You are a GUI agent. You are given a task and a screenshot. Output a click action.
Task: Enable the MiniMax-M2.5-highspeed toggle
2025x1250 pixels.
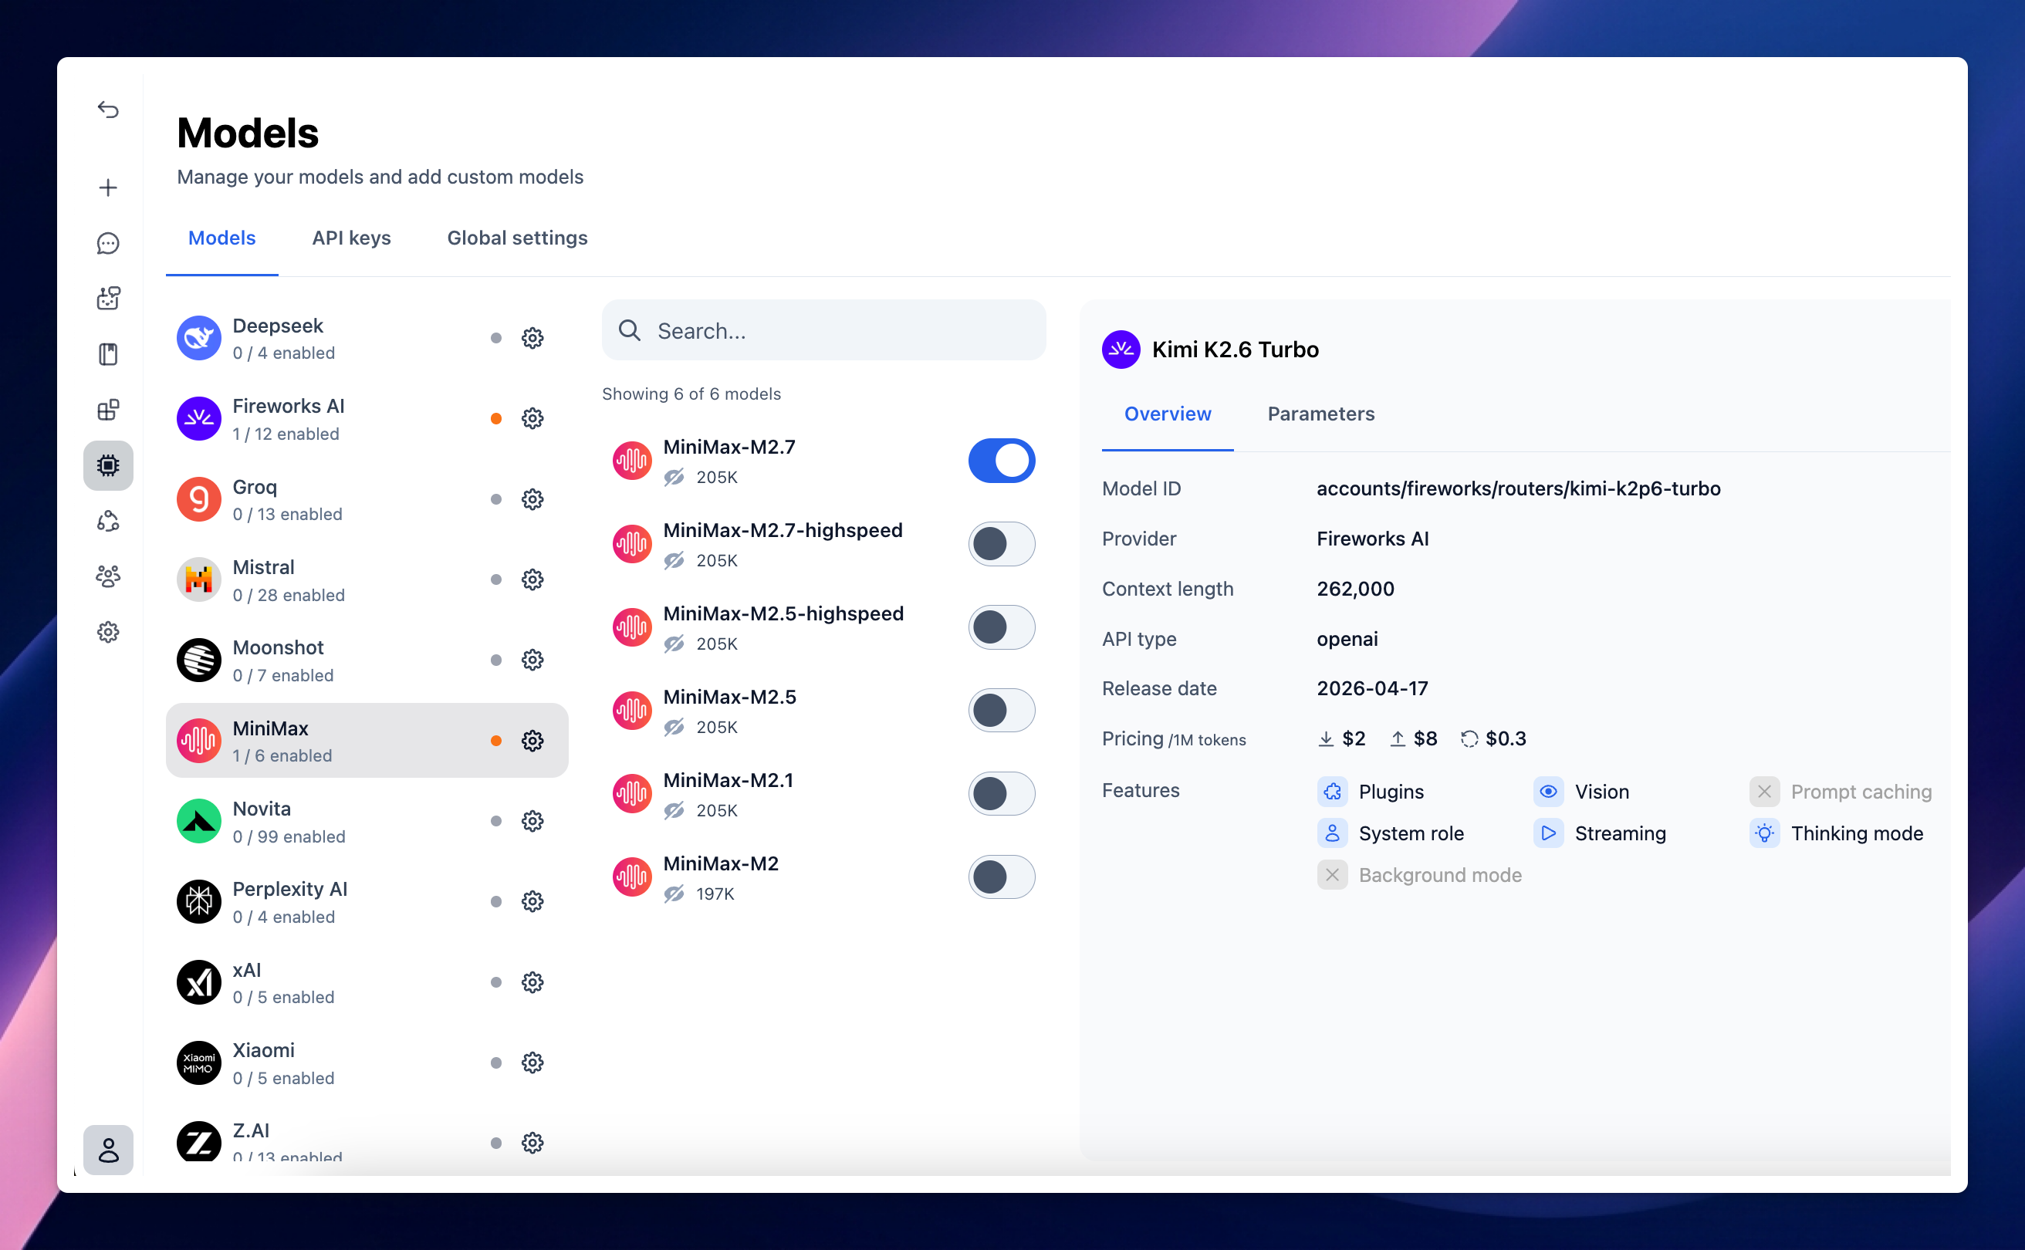pos(1002,627)
